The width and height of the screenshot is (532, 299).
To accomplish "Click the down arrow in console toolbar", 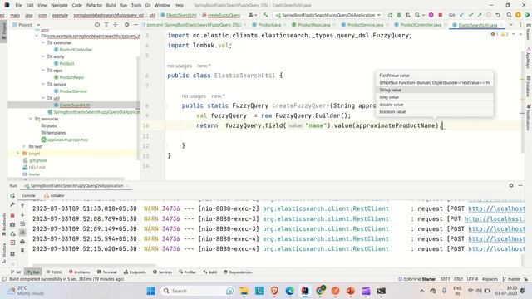I will pyautogui.click(x=22, y=214).
